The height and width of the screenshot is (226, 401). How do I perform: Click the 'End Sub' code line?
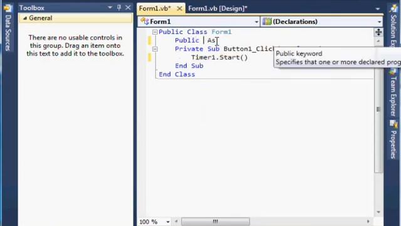click(x=189, y=66)
